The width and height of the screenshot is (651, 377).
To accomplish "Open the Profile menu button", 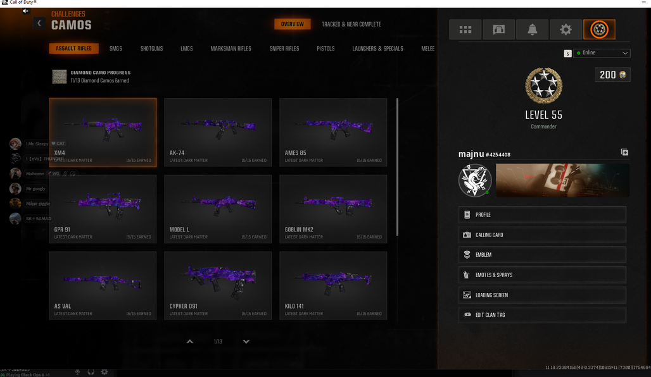I will [542, 214].
